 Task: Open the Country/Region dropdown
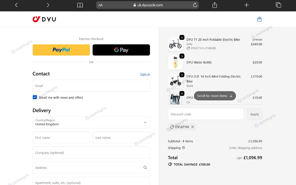point(91,122)
